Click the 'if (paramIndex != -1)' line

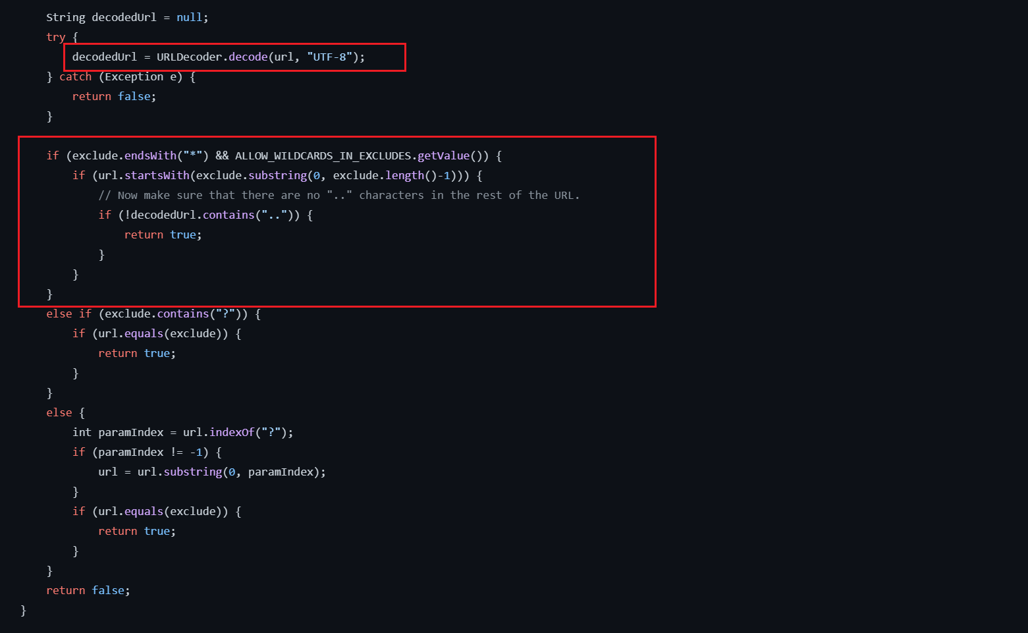147,452
